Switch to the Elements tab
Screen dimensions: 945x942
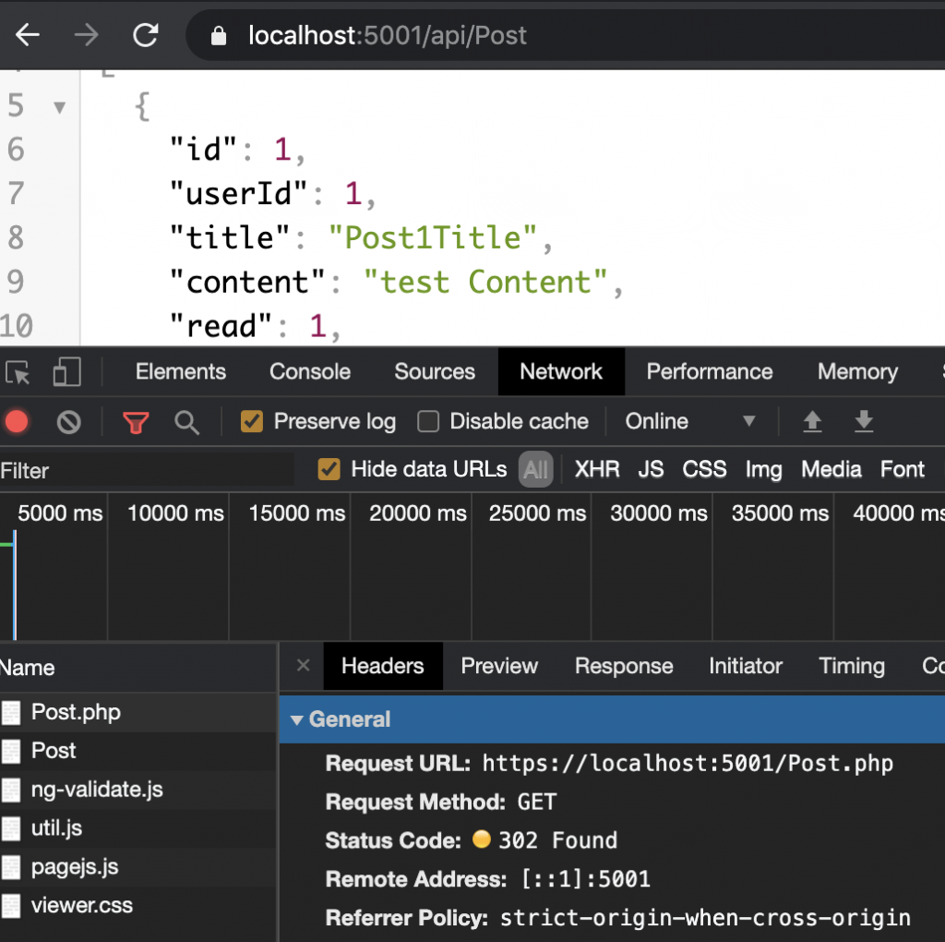point(180,371)
